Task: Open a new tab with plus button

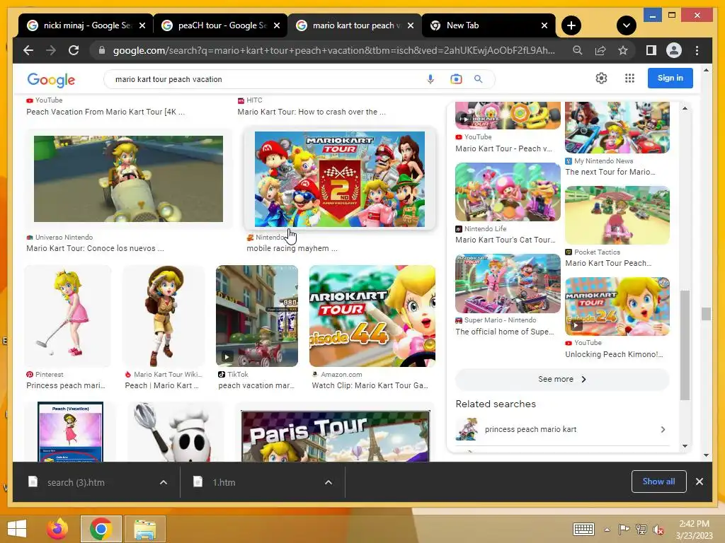Action: 571,25
